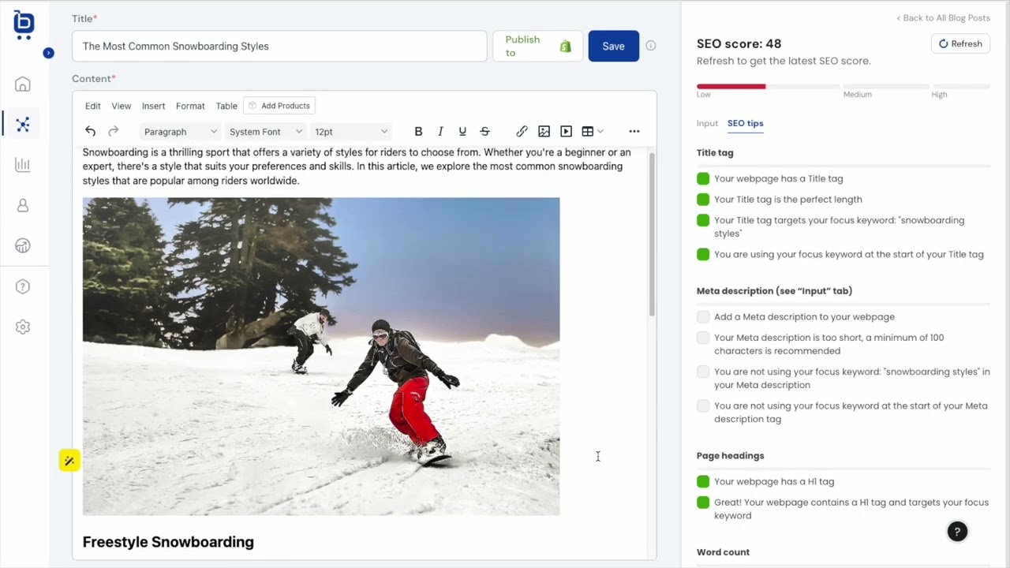Undo the last edit
This screenshot has height=568, width=1010.
point(90,131)
